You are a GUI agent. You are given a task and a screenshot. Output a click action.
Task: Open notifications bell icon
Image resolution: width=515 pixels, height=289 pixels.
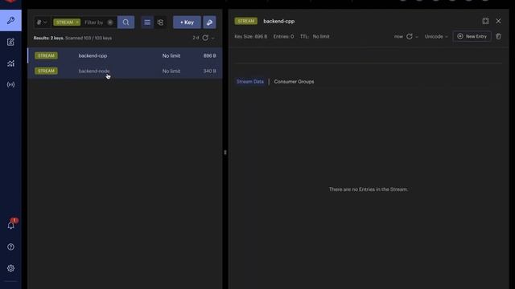(10, 225)
